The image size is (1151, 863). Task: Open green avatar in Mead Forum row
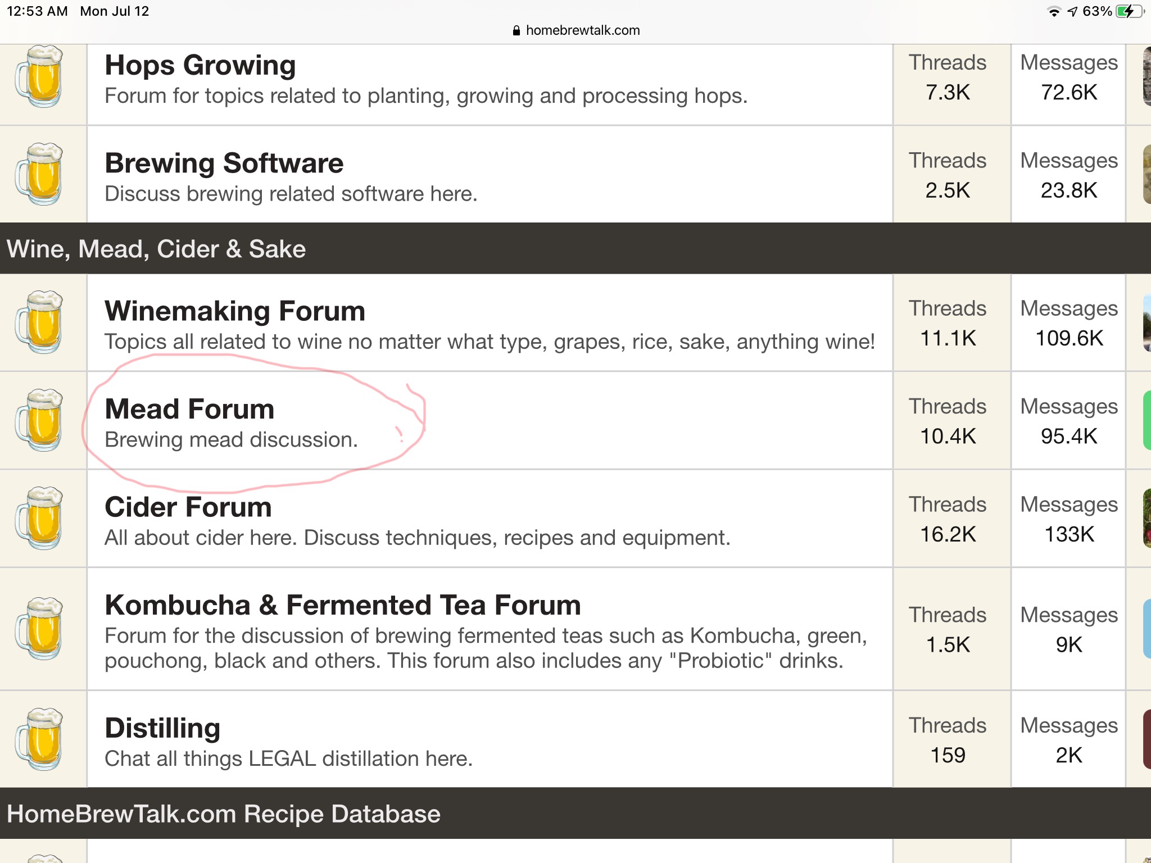coord(1147,420)
